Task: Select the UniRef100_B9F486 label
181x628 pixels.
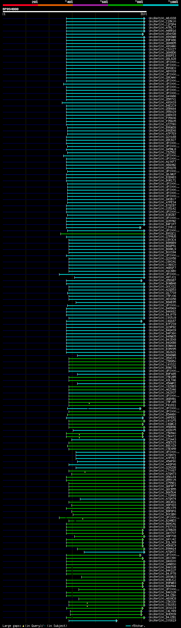Action: tap(162, 40)
